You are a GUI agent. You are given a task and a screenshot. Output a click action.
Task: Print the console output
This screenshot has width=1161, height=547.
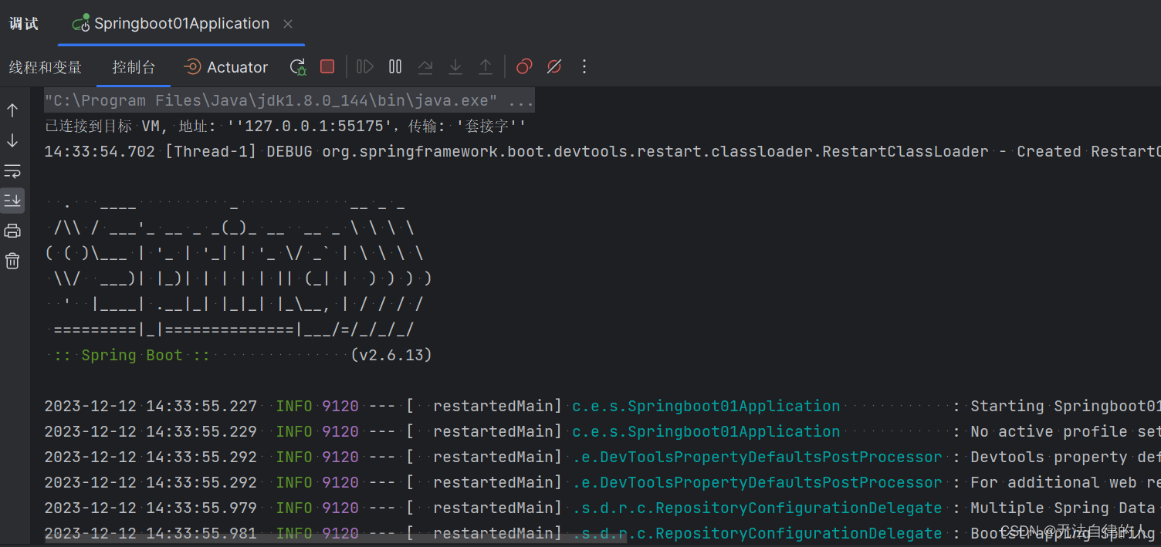point(12,230)
